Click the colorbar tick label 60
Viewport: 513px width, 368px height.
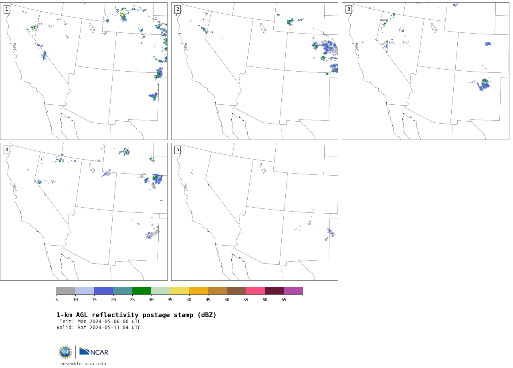point(265,300)
